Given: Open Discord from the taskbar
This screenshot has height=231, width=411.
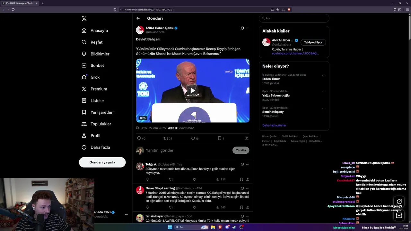Looking at the screenshot, I should (227, 227).
